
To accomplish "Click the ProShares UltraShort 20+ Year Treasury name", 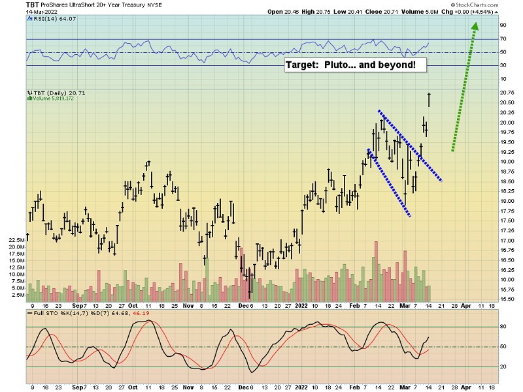I will click(x=93, y=5).
